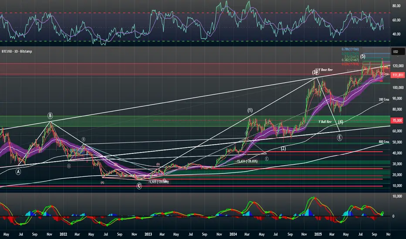Select the Y Bull Rev text label

pyautogui.click(x=325, y=122)
